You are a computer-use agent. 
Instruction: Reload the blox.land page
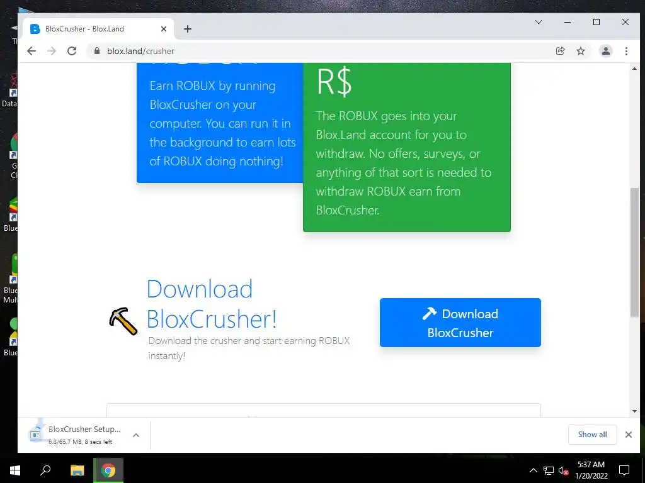coord(72,51)
